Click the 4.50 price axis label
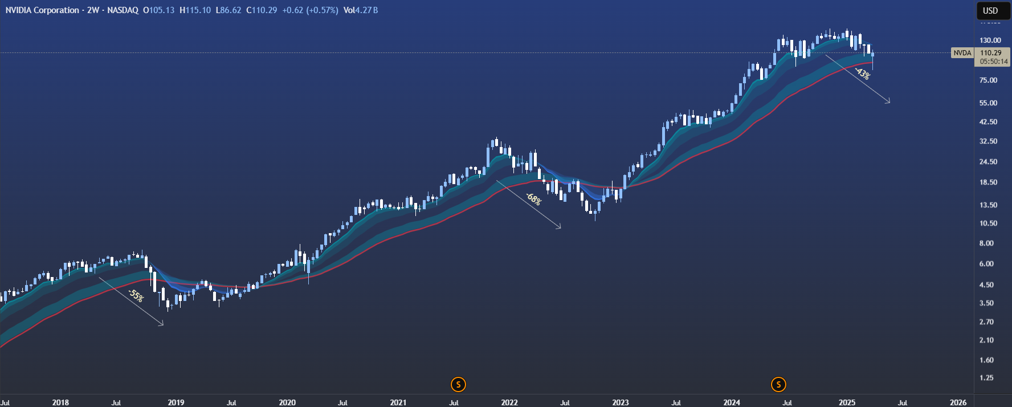The image size is (1012, 407). click(986, 285)
